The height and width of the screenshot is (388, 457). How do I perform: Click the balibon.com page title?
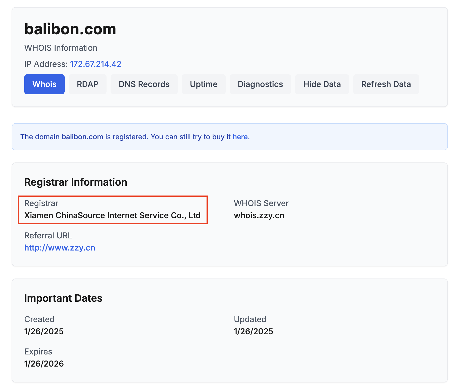(x=70, y=29)
